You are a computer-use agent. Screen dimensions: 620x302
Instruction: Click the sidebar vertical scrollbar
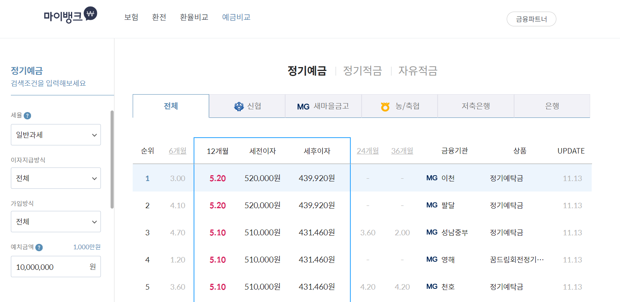click(112, 159)
